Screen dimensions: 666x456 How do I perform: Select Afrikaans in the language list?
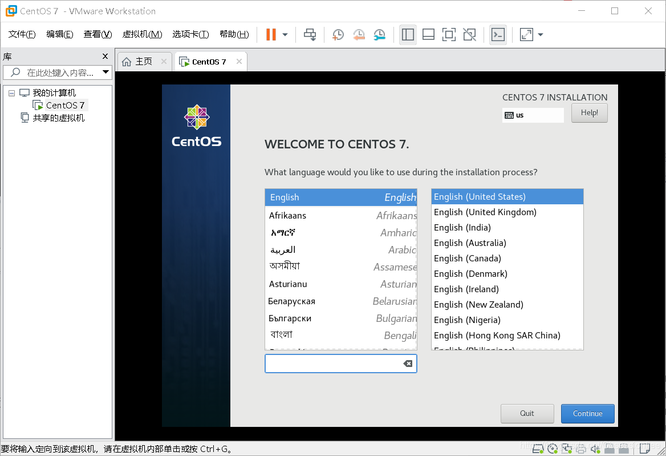click(341, 216)
